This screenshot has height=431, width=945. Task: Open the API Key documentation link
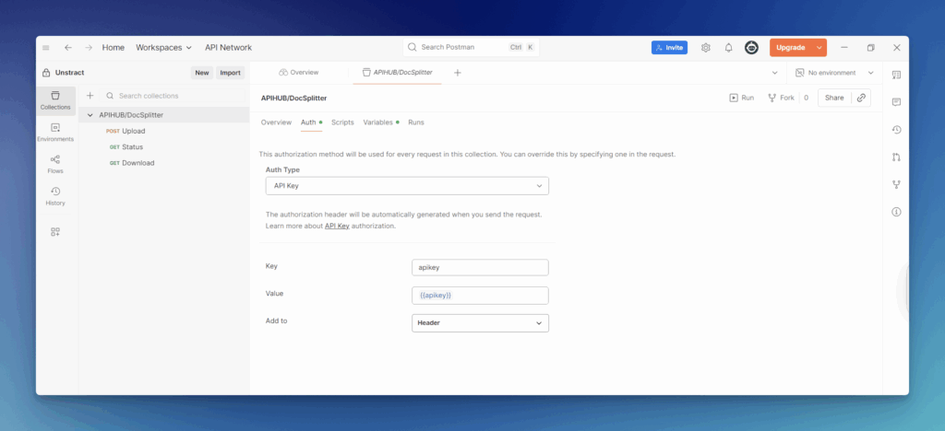pos(337,226)
